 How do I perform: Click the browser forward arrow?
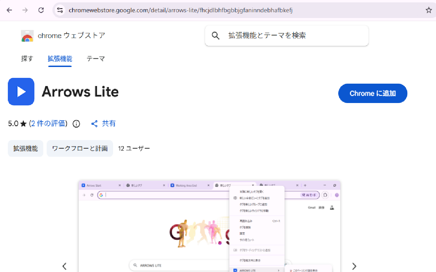(25, 10)
